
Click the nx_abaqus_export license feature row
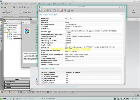81,75
